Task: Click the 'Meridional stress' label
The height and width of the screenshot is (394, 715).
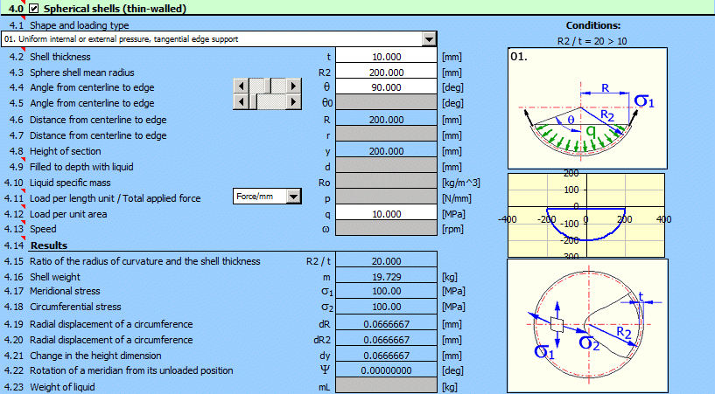Action: pyautogui.click(x=65, y=291)
